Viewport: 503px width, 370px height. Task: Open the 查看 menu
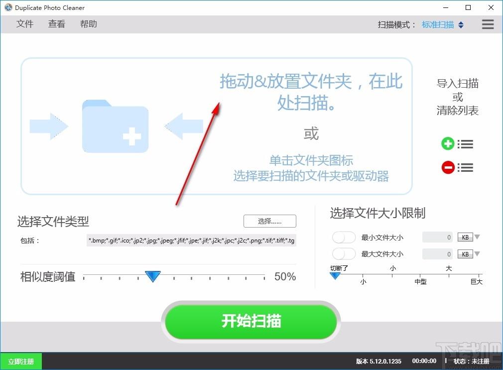[56, 24]
